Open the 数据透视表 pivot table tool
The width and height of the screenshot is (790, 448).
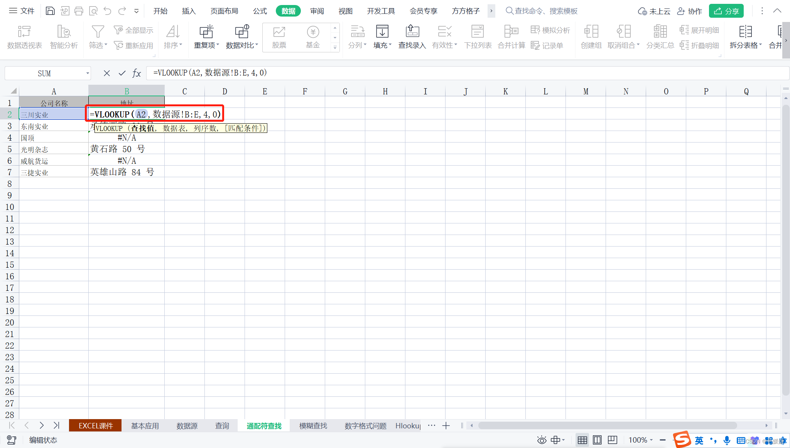[x=25, y=37]
